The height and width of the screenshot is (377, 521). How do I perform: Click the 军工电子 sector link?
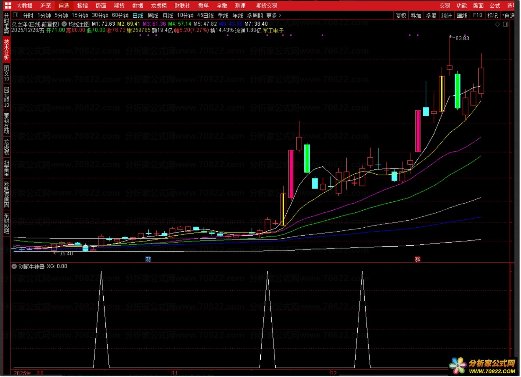273,30
